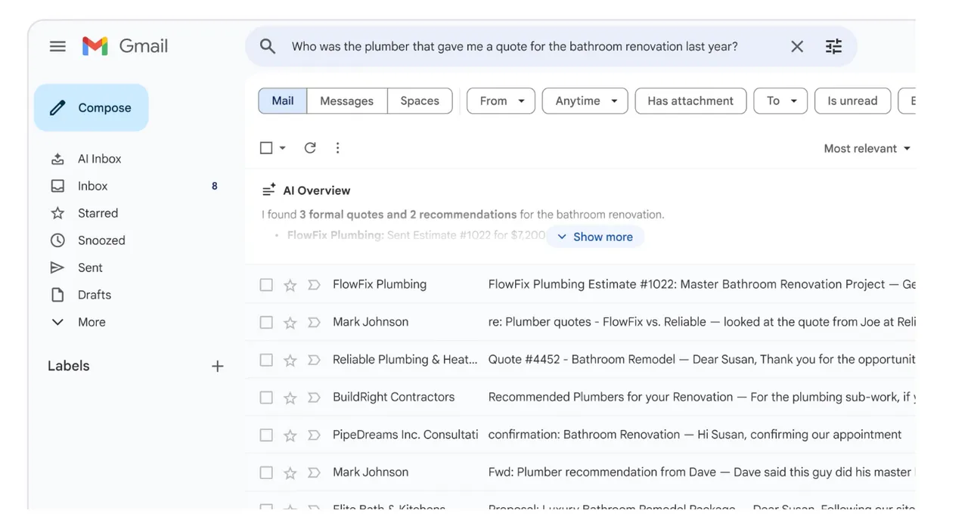The image size is (968, 526).
Task: Expand the Anytime date filter
Action: coord(585,101)
